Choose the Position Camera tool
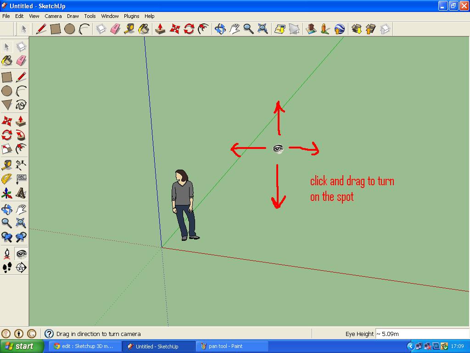 (7, 254)
